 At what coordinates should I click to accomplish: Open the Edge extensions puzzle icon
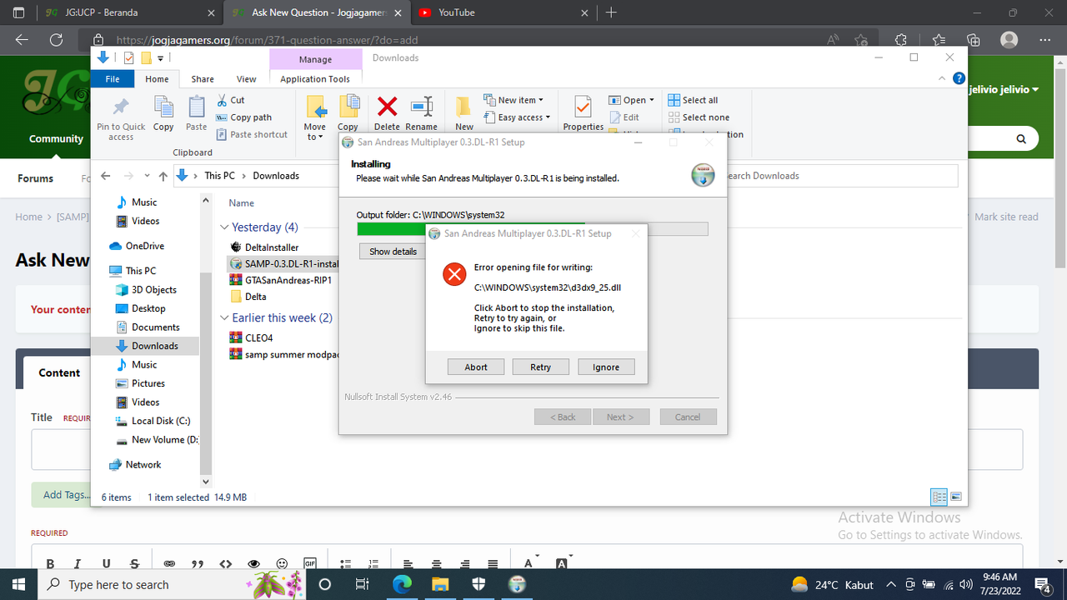coord(900,39)
